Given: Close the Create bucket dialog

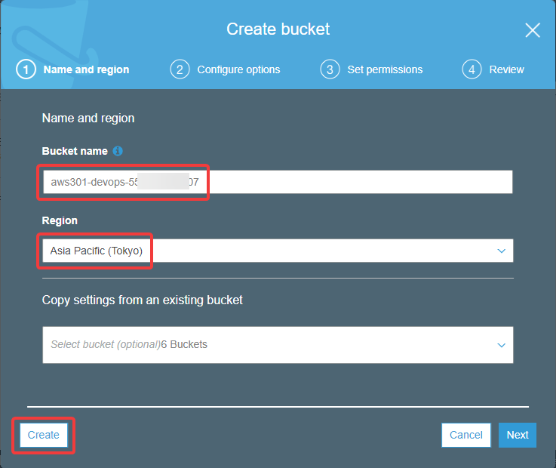Looking at the screenshot, I should pos(533,30).
